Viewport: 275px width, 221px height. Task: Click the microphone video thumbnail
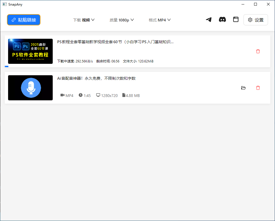point(30,88)
